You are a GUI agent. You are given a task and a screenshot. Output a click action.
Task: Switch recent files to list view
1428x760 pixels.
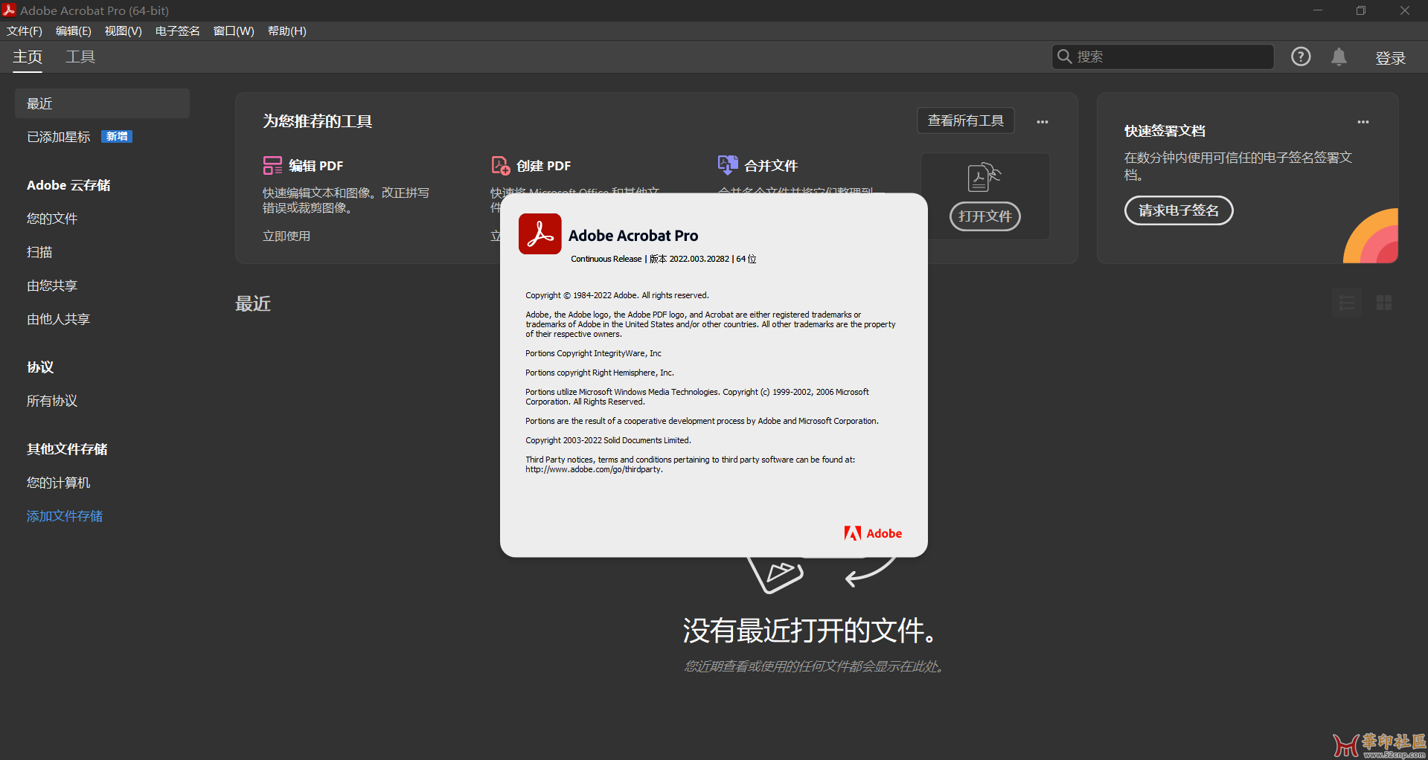[1347, 303]
